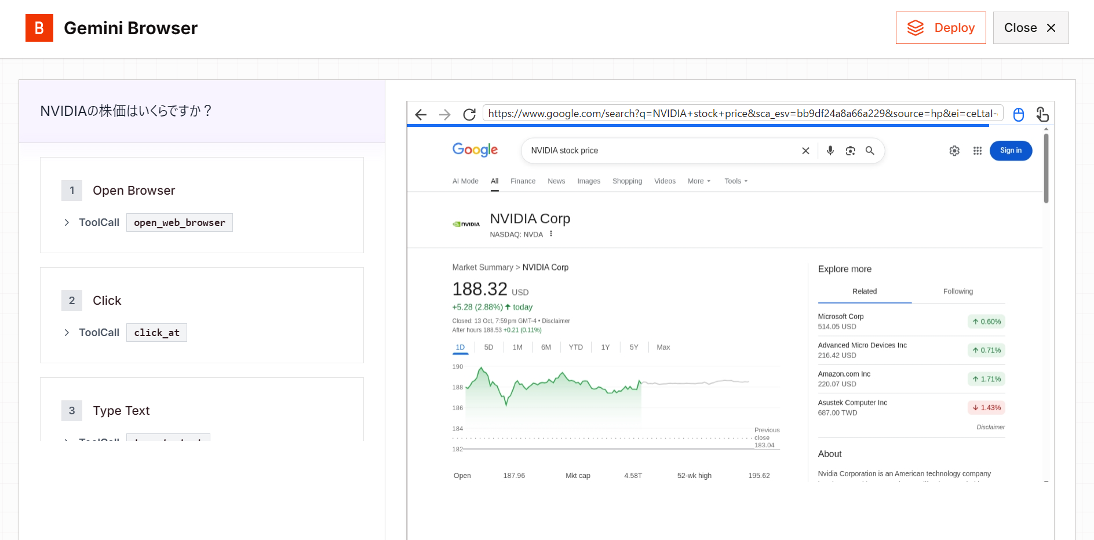
Task: Click the magnifying glass search icon
Action: pos(870,151)
